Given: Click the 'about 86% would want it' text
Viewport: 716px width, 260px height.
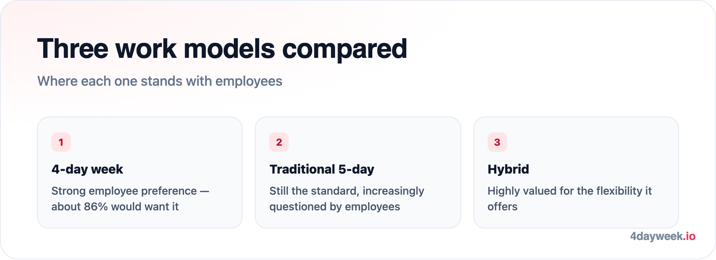Looking at the screenshot, I should (x=115, y=207).
